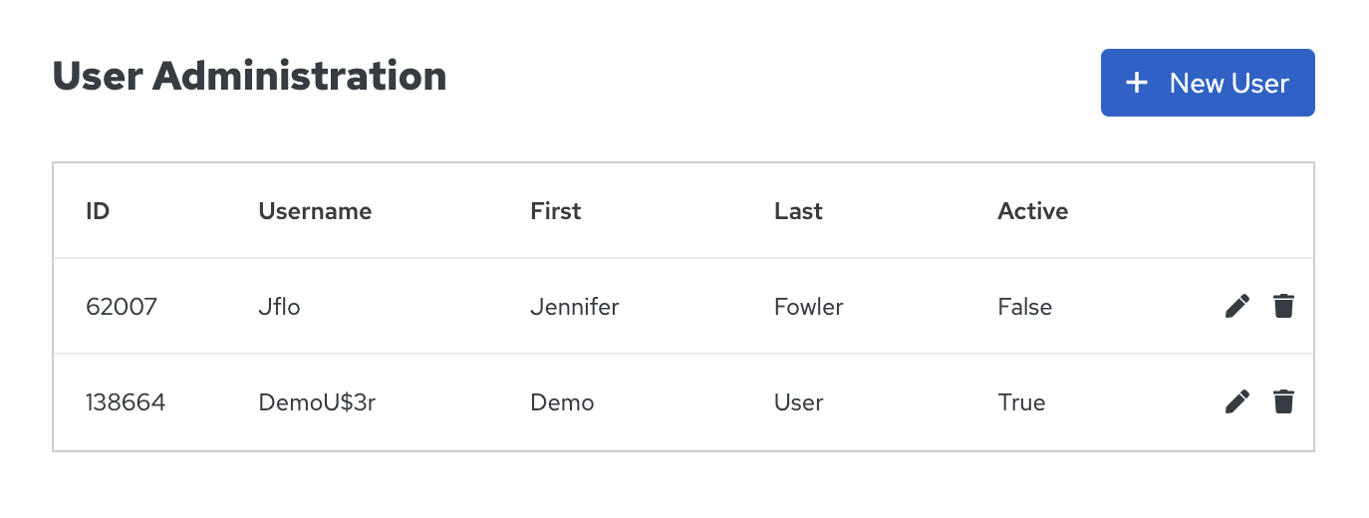Viewport: 1369px width, 518px height.
Task: Select first name Jennifer cell
Action: [575, 307]
